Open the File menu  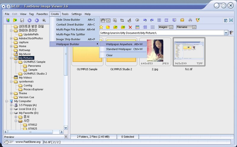(7, 14)
